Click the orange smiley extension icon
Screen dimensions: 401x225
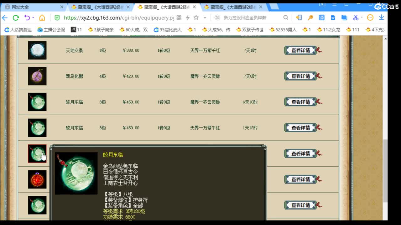click(x=370, y=18)
